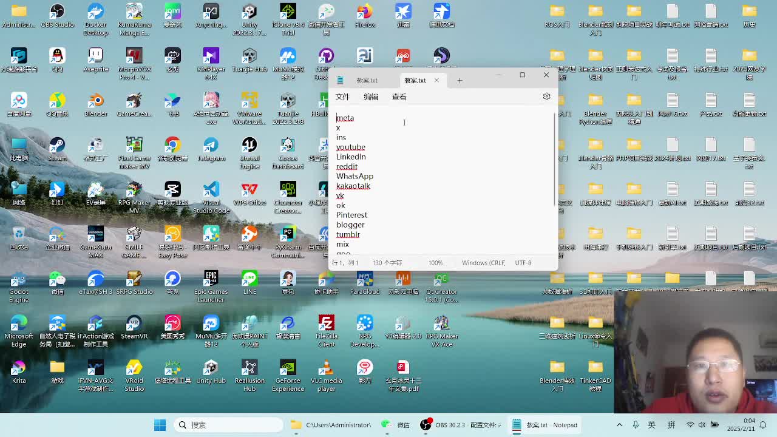Open the Windows Start menu
This screenshot has width=777, height=437.
(x=160, y=425)
